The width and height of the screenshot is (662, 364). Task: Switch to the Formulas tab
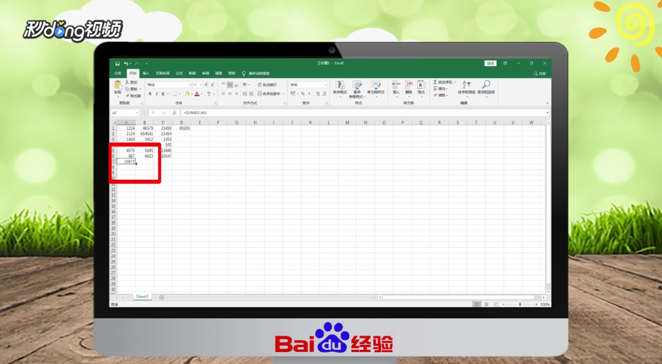click(x=179, y=74)
